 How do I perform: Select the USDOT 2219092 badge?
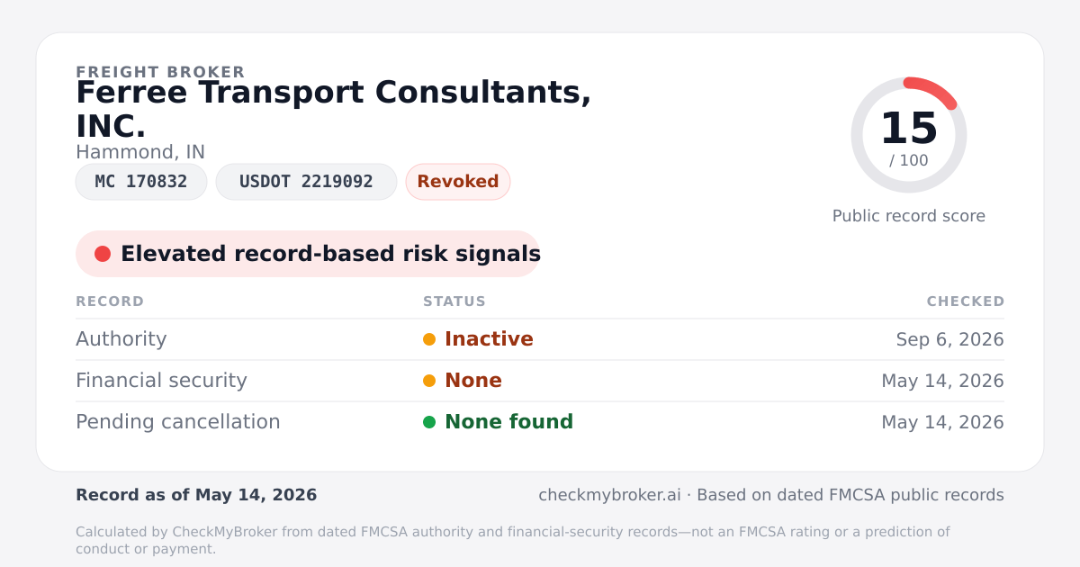click(306, 182)
